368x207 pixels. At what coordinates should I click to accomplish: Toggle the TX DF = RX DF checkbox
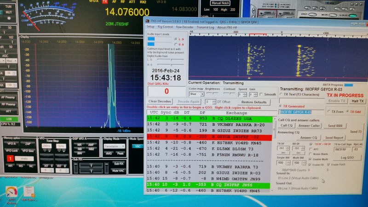point(311,144)
